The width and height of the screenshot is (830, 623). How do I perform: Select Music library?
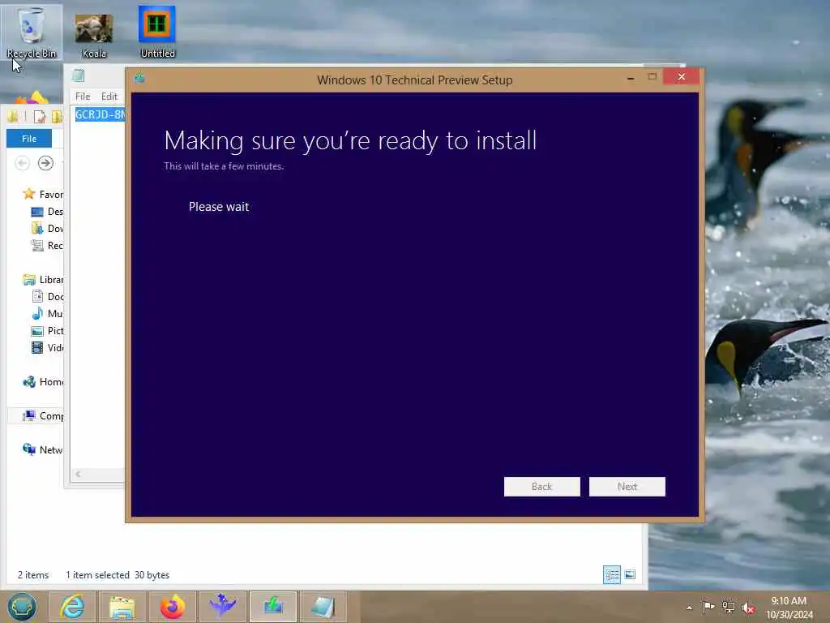[x=47, y=314]
